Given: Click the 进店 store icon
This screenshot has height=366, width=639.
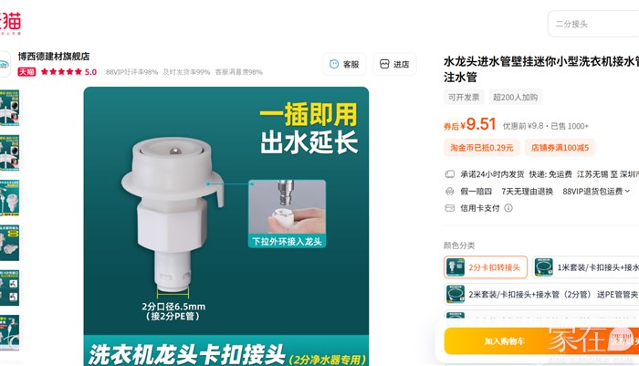Looking at the screenshot, I should (384, 64).
